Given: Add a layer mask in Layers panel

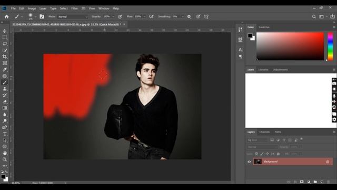Looking at the screenshot, I should (302, 182).
